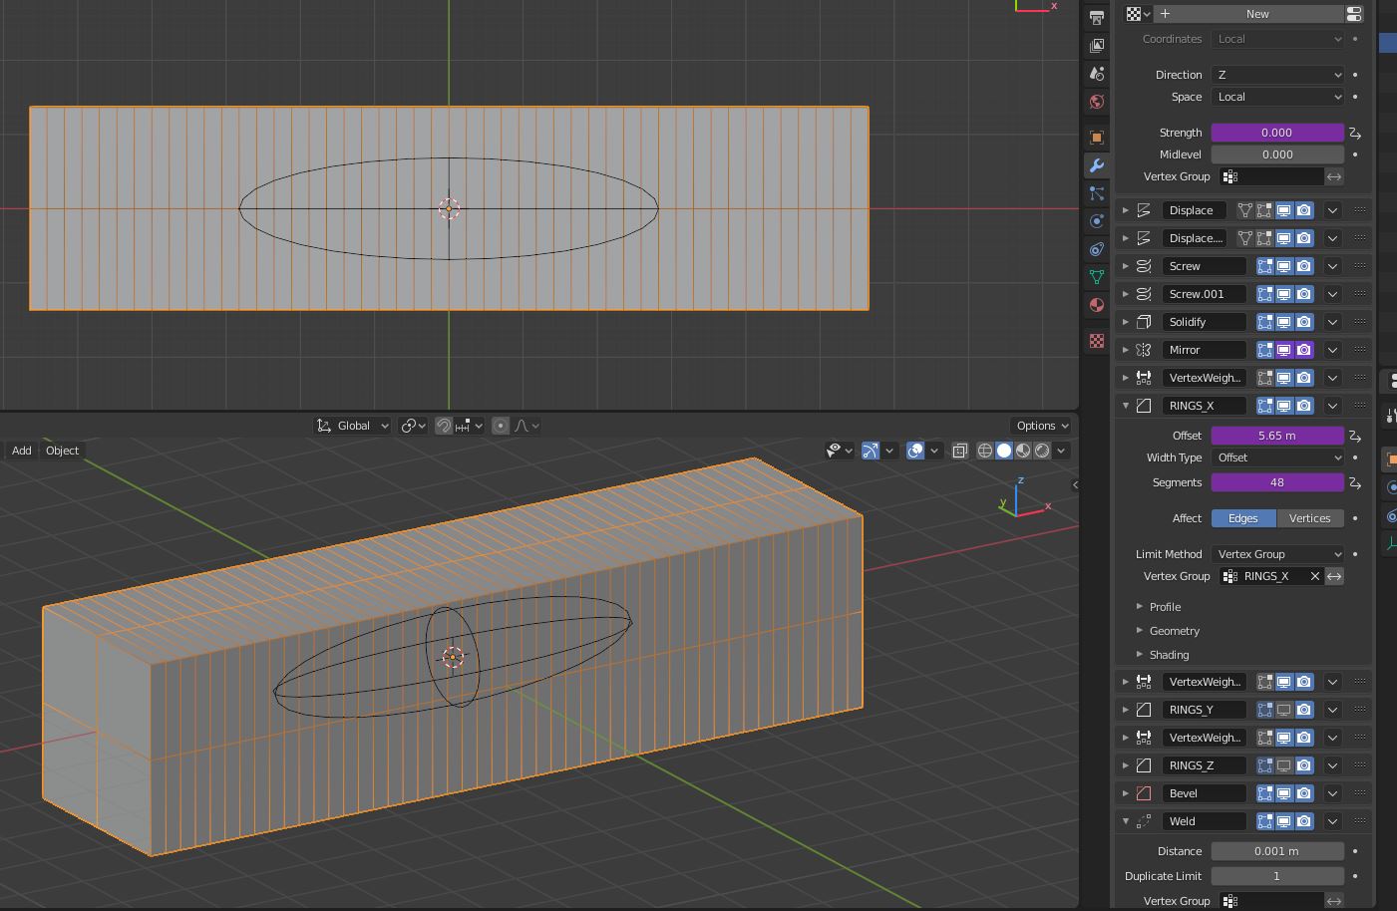1397x911 pixels.
Task: Open the Physics properties tab
Action: click(1096, 221)
